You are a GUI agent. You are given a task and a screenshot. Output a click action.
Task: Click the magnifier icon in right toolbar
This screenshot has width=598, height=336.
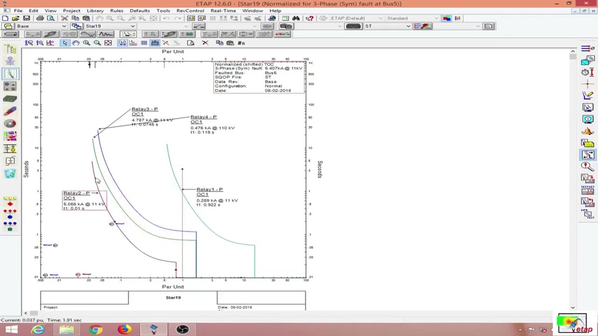click(x=588, y=167)
